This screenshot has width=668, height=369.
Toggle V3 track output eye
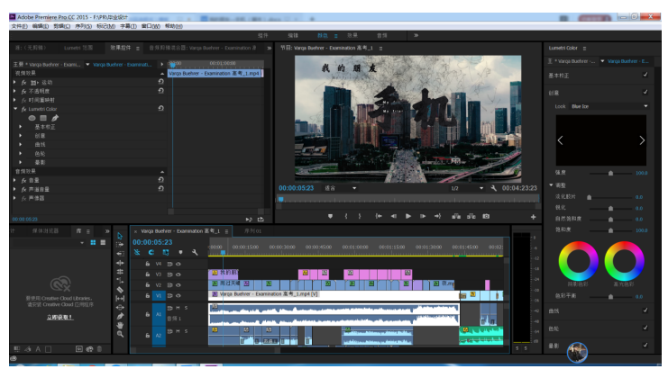coord(178,274)
